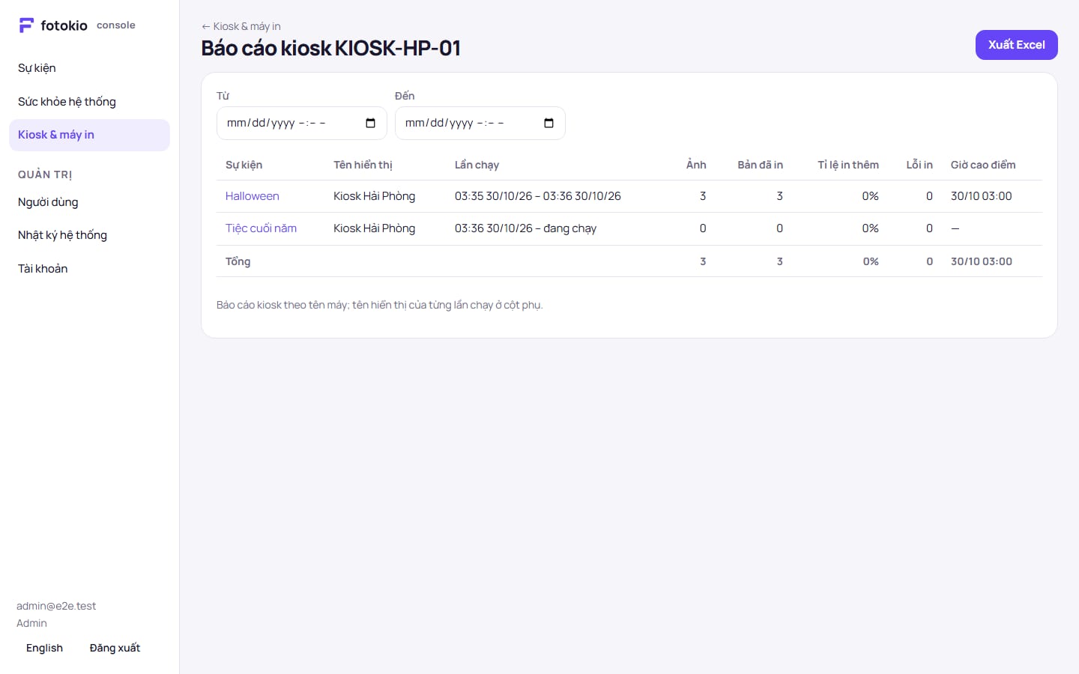Click the page title Báo cáo kiosk KIOSK-HP-01
This screenshot has height=674, width=1079.
click(x=330, y=48)
